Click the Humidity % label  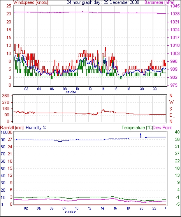tap(36, 128)
